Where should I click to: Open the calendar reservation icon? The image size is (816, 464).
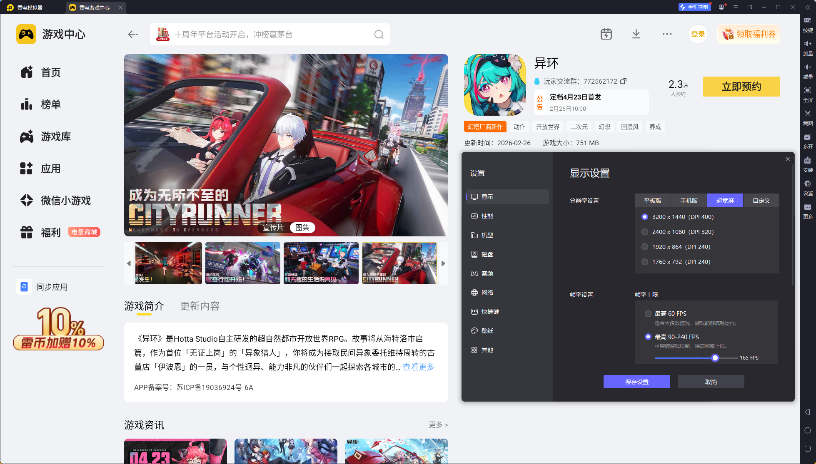pyautogui.click(x=606, y=34)
